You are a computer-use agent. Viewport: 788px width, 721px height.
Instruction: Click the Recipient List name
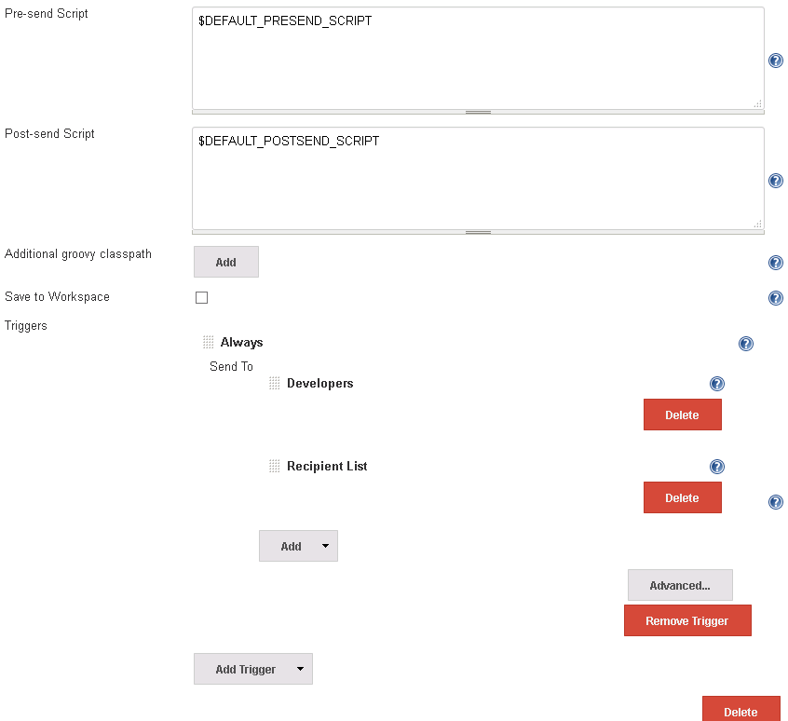(x=327, y=467)
